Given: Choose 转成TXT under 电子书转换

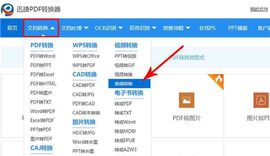Looking at the screenshot, I should tap(123, 113).
